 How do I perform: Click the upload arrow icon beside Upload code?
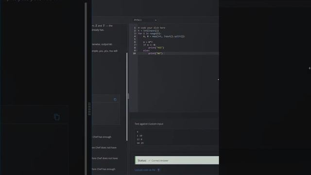(x=158, y=170)
